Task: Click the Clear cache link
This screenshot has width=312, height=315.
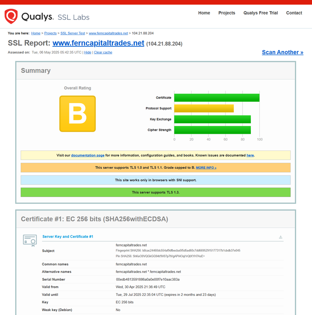Action: pos(103,52)
